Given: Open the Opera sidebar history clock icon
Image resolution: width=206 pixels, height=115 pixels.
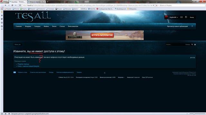Looking at the screenshot, I should pyautogui.click(x=2, y=26).
